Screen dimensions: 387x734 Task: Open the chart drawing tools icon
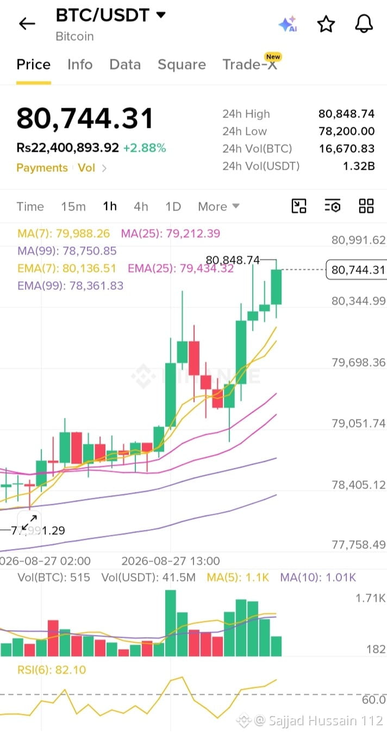pyautogui.click(x=299, y=206)
